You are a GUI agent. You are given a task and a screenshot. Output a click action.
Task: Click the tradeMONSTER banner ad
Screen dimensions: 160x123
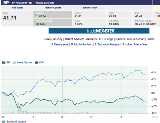click(99, 31)
